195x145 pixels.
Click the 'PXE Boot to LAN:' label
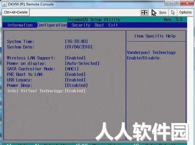[x=25, y=74]
